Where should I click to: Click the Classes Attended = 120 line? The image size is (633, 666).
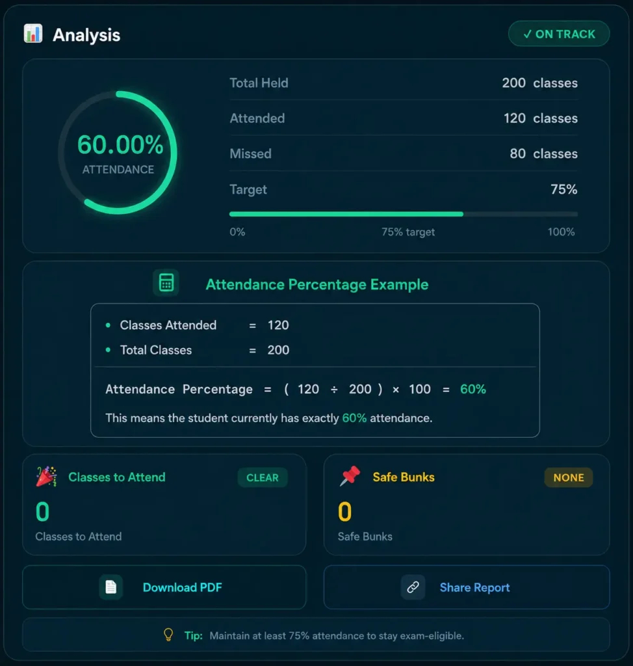tap(198, 325)
